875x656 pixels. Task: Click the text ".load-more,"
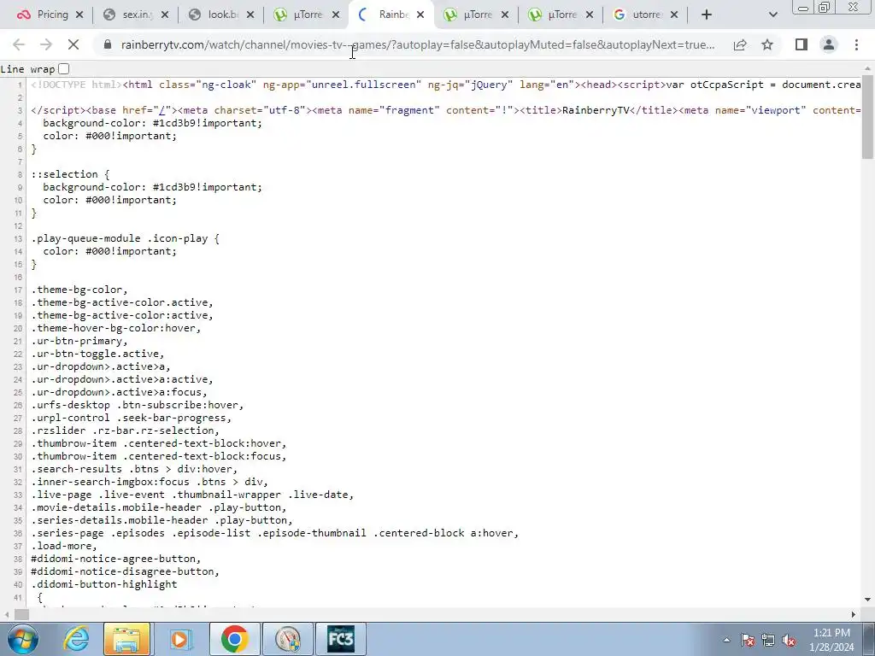pyautogui.click(x=64, y=546)
